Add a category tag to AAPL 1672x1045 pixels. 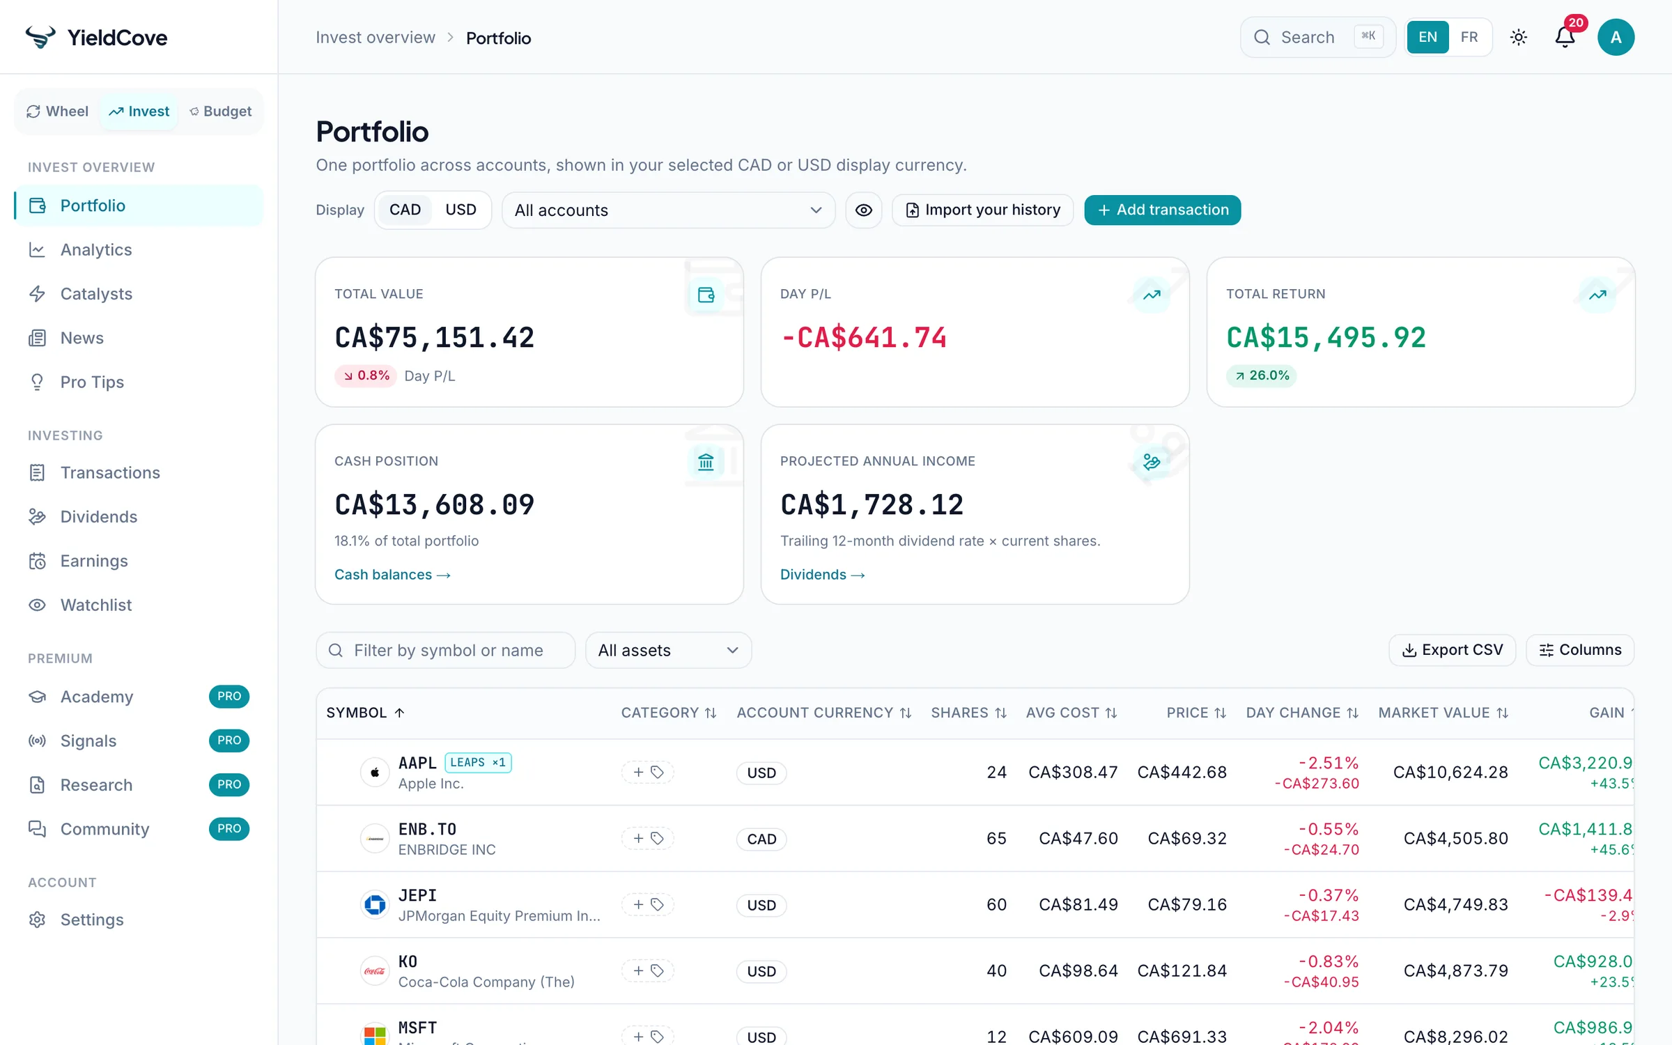pos(647,772)
